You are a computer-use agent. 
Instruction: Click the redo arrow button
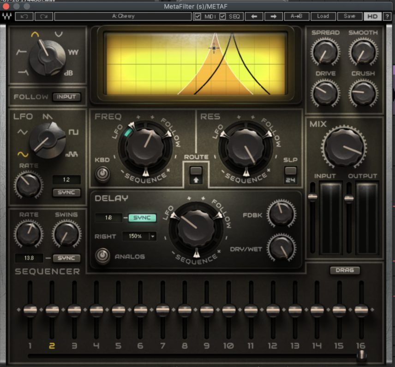[x=44, y=16]
